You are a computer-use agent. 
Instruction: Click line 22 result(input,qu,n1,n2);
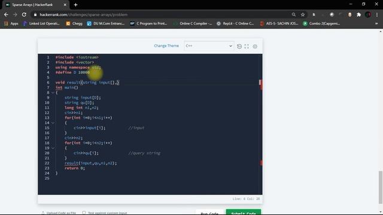tap(90, 163)
